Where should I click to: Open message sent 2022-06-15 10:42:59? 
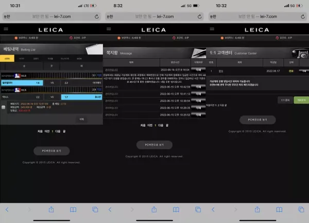pyautogui.click(x=111, y=87)
